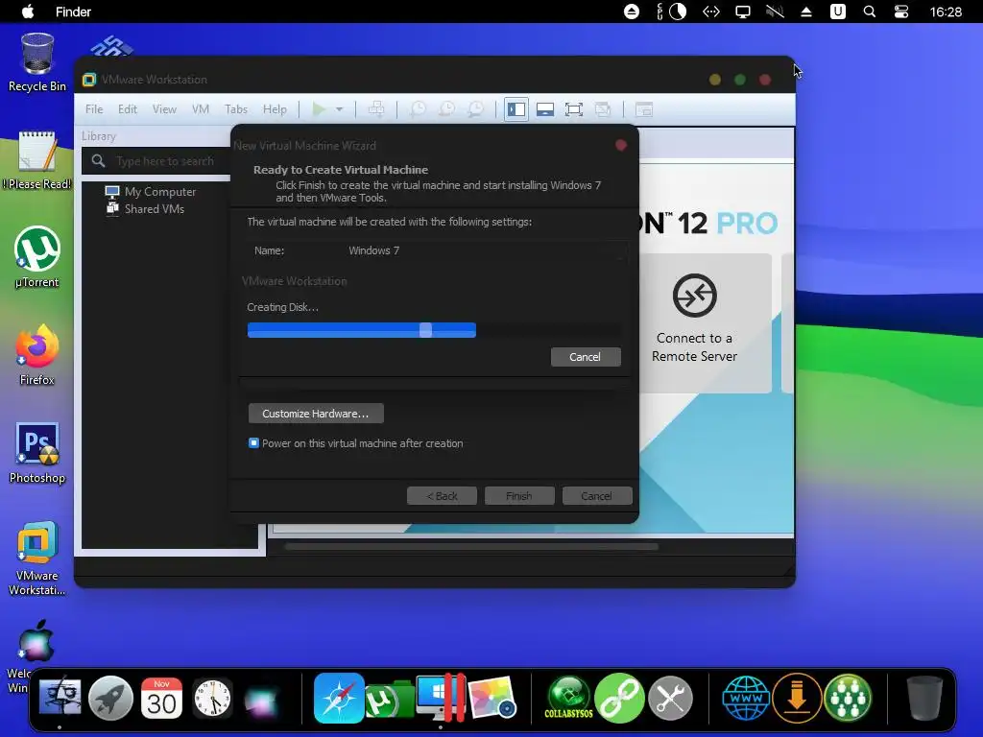Click the green people group dock icon
Image resolution: width=983 pixels, height=737 pixels.
[848, 698]
